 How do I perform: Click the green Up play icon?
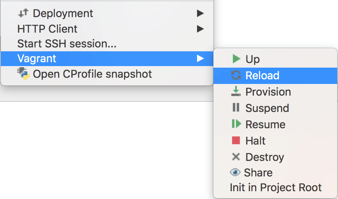[x=236, y=59]
